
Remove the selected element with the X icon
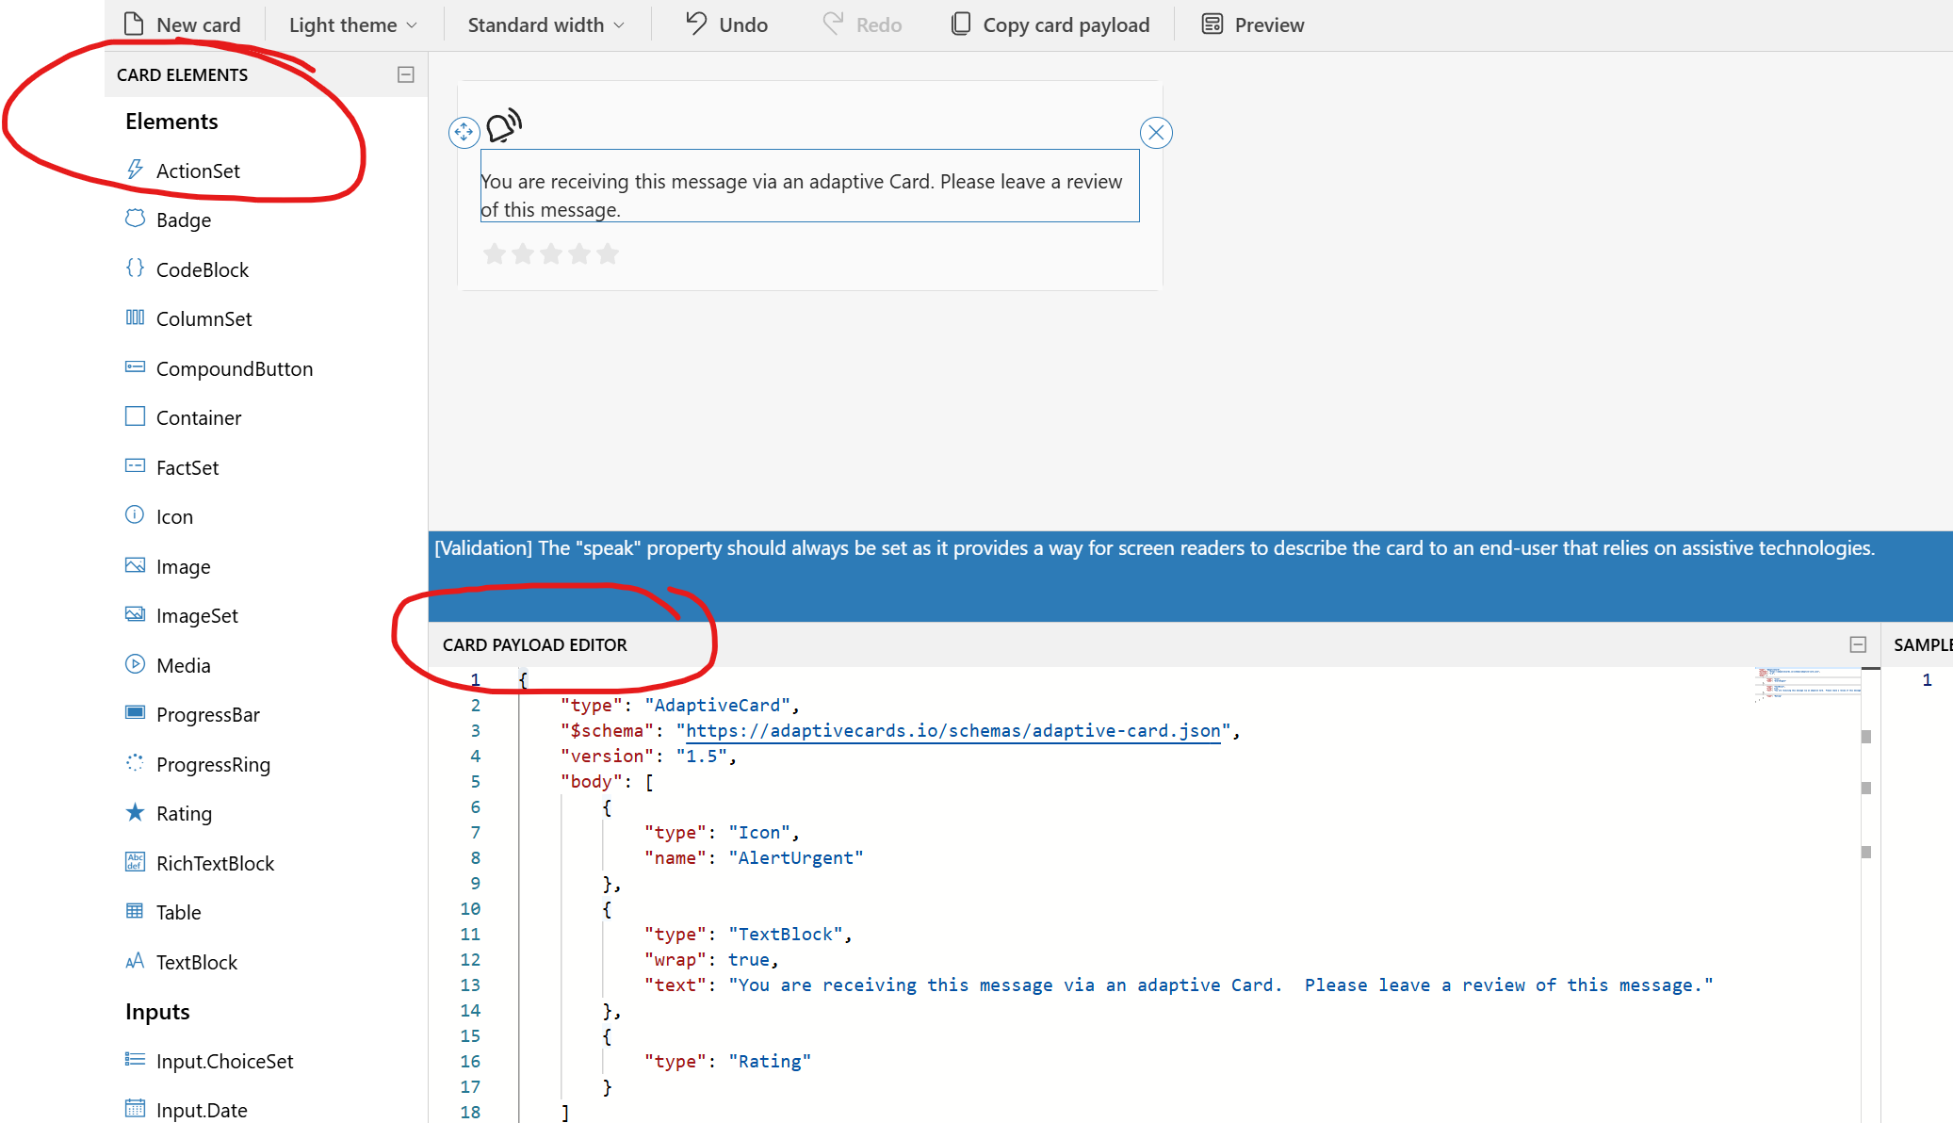[1156, 133]
